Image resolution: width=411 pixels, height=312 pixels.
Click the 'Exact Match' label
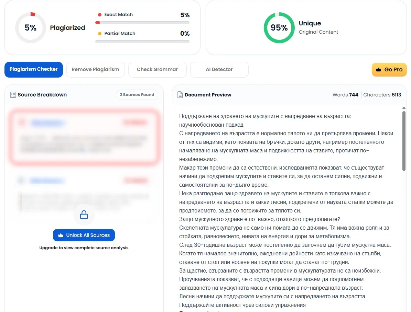pyautogui.click(x=118, y=15)
